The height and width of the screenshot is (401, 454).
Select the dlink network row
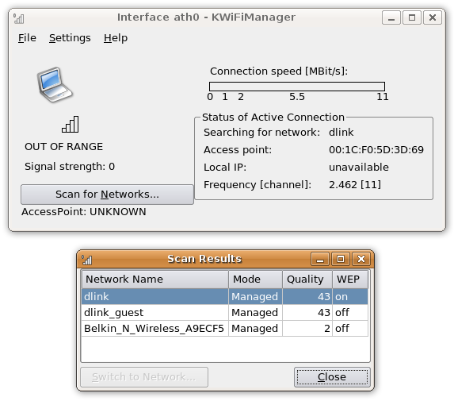click(225, 296)
